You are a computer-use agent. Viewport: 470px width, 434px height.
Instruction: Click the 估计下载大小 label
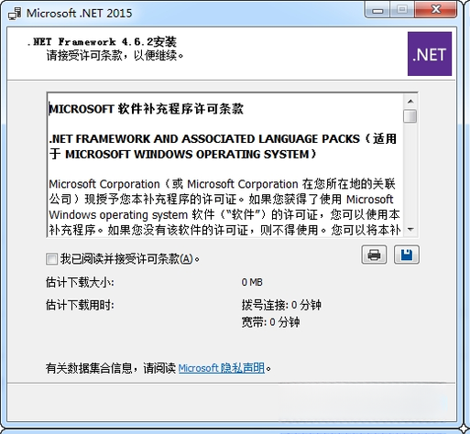(80, 282)
